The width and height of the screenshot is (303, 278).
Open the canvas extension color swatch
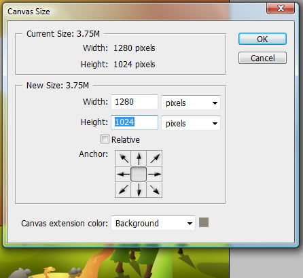(x=204, y=222)
